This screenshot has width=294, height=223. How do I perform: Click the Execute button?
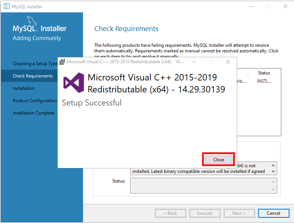pos(205,213)
